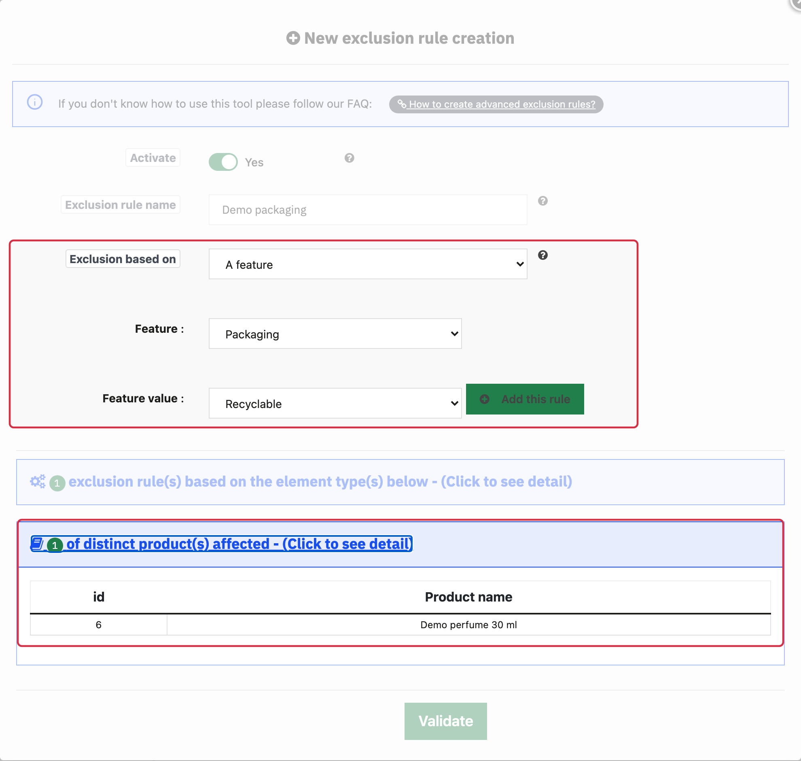Collapse the distinct product(s) affected detail

coord(221,544)
